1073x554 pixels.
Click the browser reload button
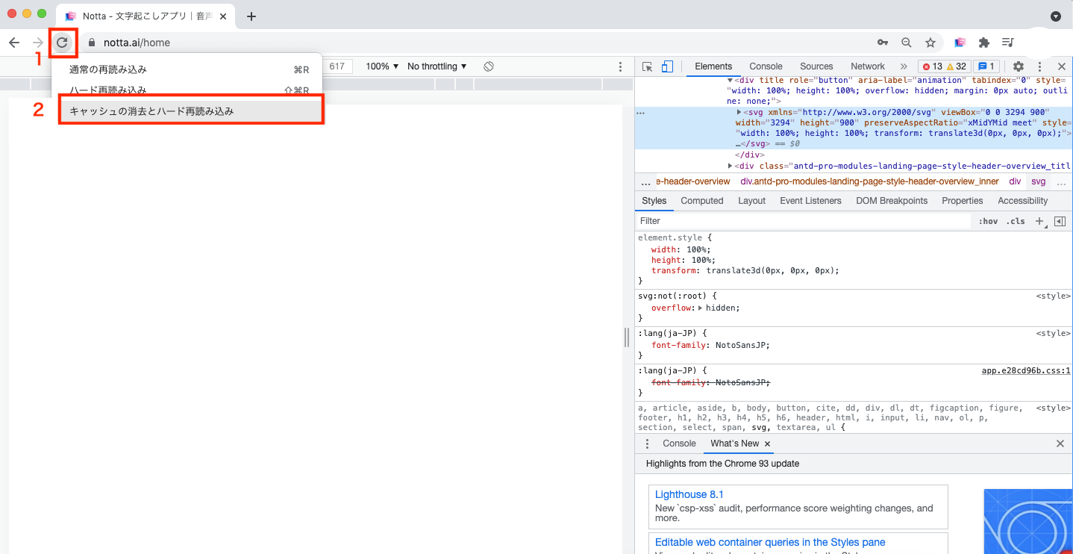tap(63, 43)
